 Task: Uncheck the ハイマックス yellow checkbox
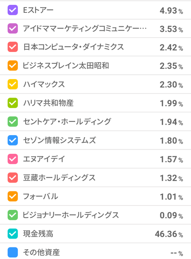click(x=13, y=84)
